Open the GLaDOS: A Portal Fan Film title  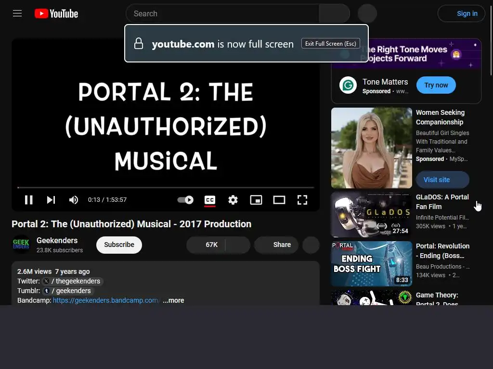(442, 202)
